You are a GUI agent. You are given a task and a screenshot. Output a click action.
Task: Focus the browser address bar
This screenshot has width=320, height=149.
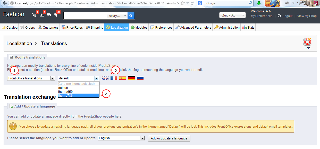(97, 3)
